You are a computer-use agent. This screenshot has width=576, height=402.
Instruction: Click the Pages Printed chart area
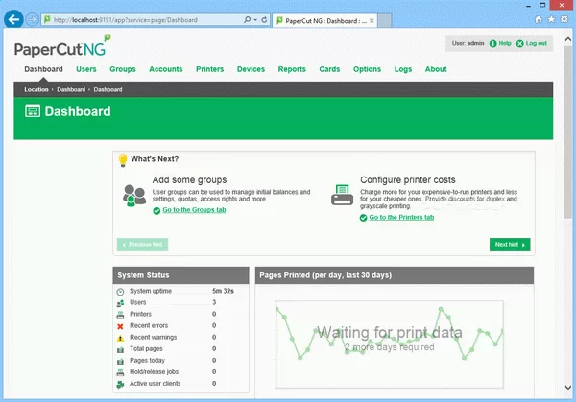pyautogui.click(x=390, y=344)
